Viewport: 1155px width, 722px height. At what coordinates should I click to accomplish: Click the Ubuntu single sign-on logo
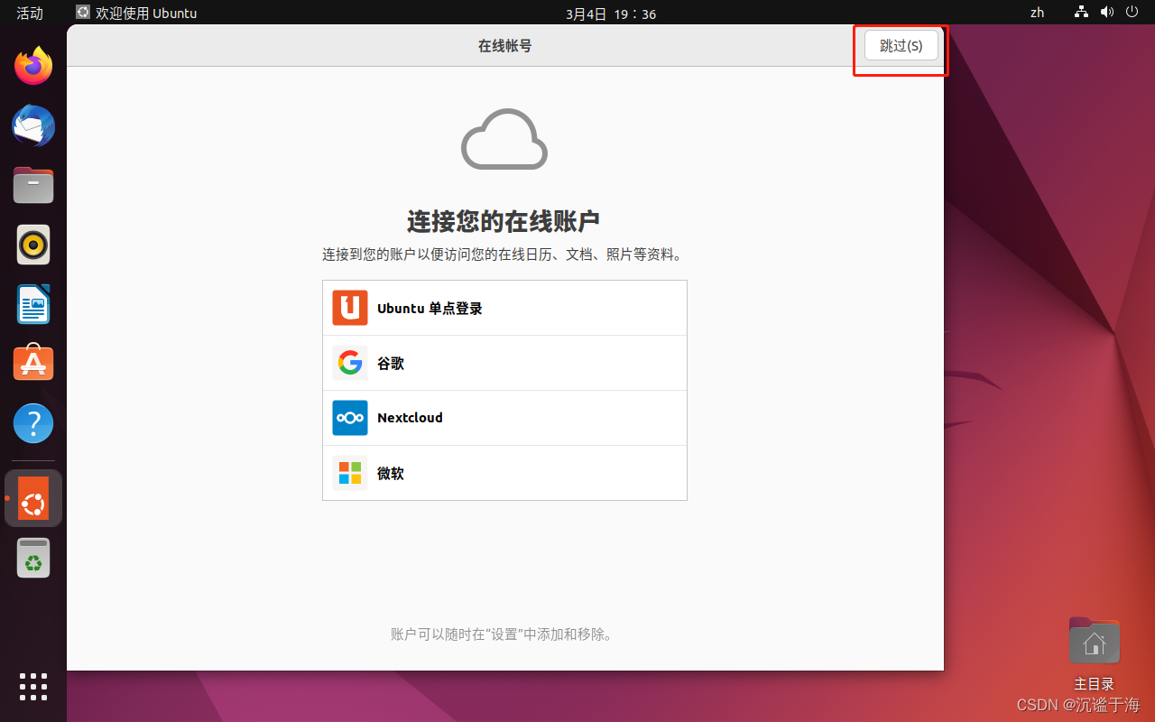350,308
